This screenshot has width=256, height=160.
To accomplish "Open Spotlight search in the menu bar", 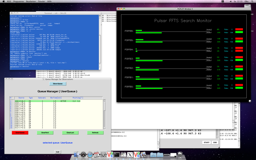I will pos(252,1).
